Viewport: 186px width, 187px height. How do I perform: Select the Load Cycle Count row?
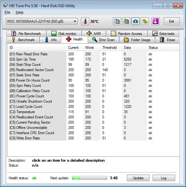point(94,107)
